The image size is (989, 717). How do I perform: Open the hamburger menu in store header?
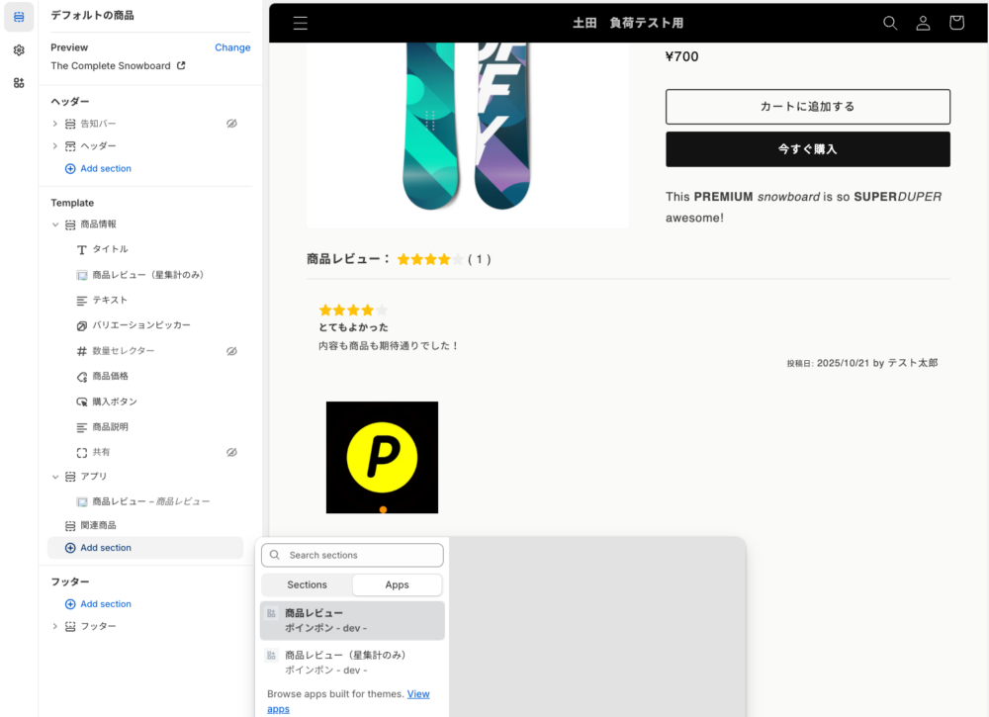coord(301,23)
